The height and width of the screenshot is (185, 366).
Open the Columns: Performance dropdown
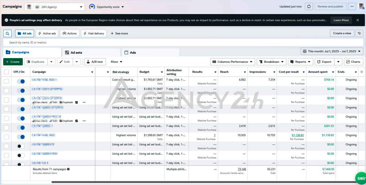(x=233, y=62)
